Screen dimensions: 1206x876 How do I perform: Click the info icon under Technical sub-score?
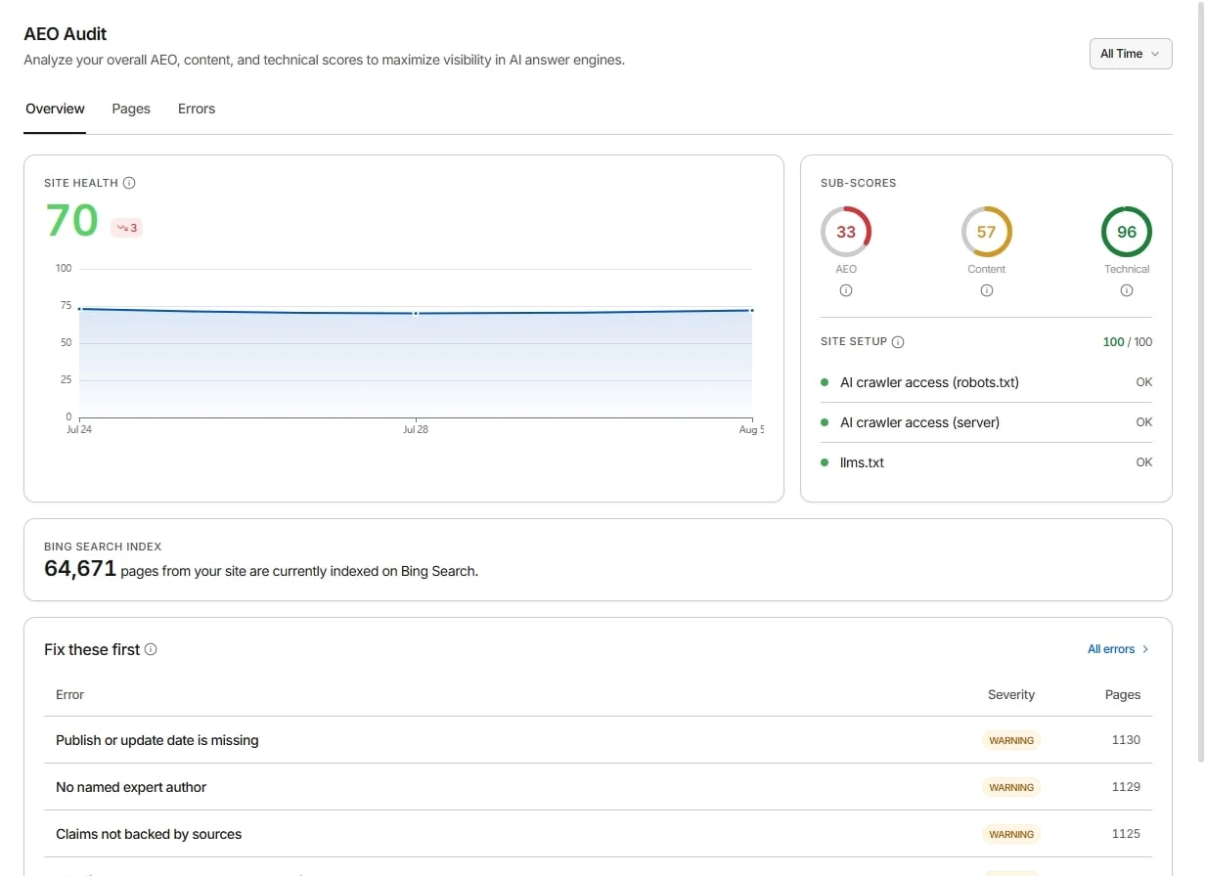1127,290
